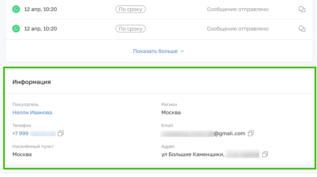Click the WhatsApp icon in the second message row
This screenshot has width=317, height=177.
pos(16,29)
